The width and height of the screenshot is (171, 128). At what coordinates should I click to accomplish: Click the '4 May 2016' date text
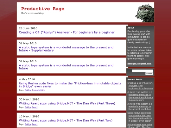27,79
